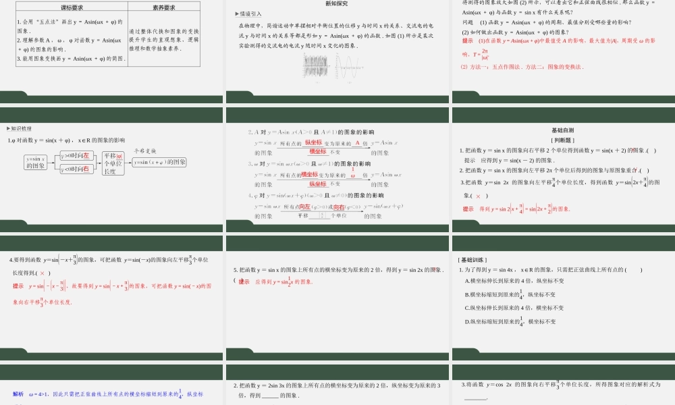The image size is (675, 405).
Task: Expand the φ>0时向左 branch arrow
Action: tap(76, 155)
